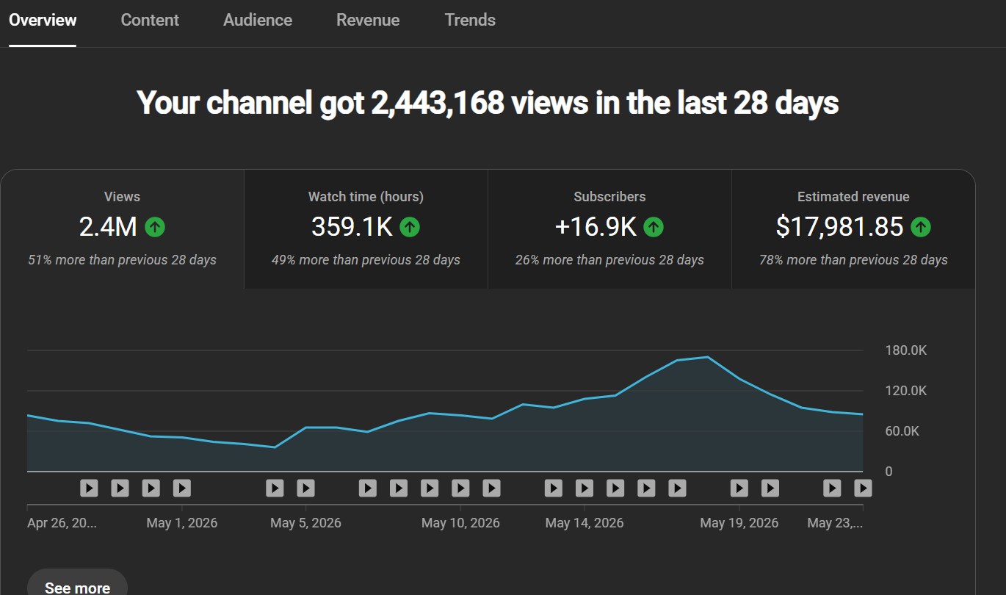Screen dimensions: 1006x595
Task: Click green up arrow beside +16.9K subscribers
Action: click(x=654, y=228)
